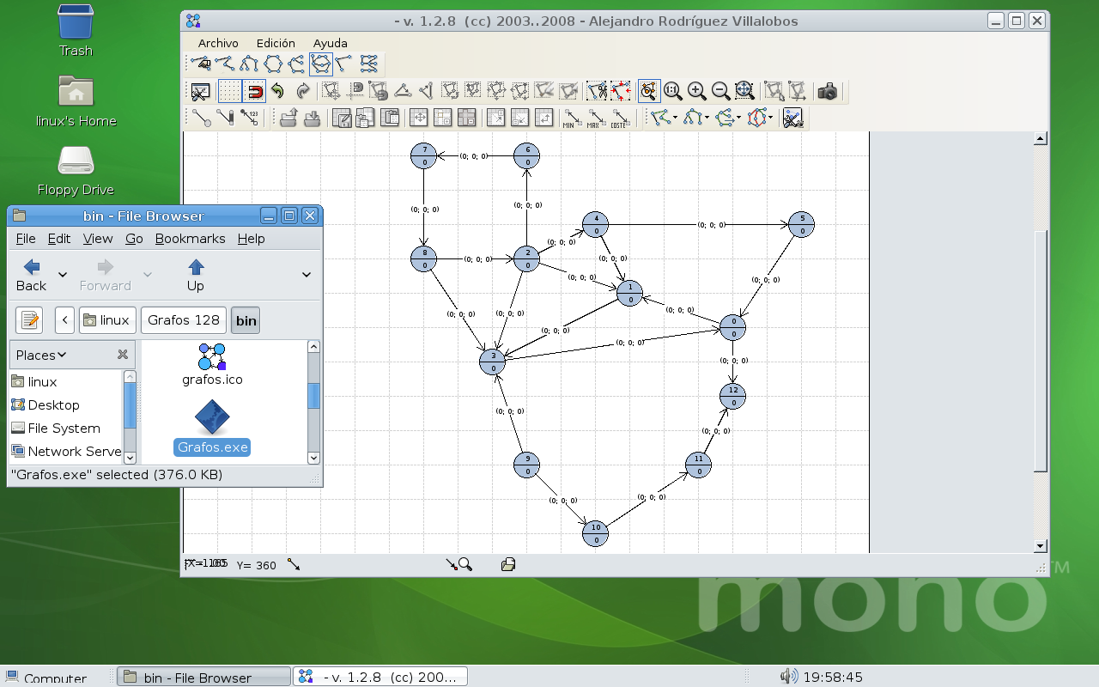Viewport: 1099px width, 687px height.
Task: Click the zoom in magnifier tool
Action: (698, 90)
